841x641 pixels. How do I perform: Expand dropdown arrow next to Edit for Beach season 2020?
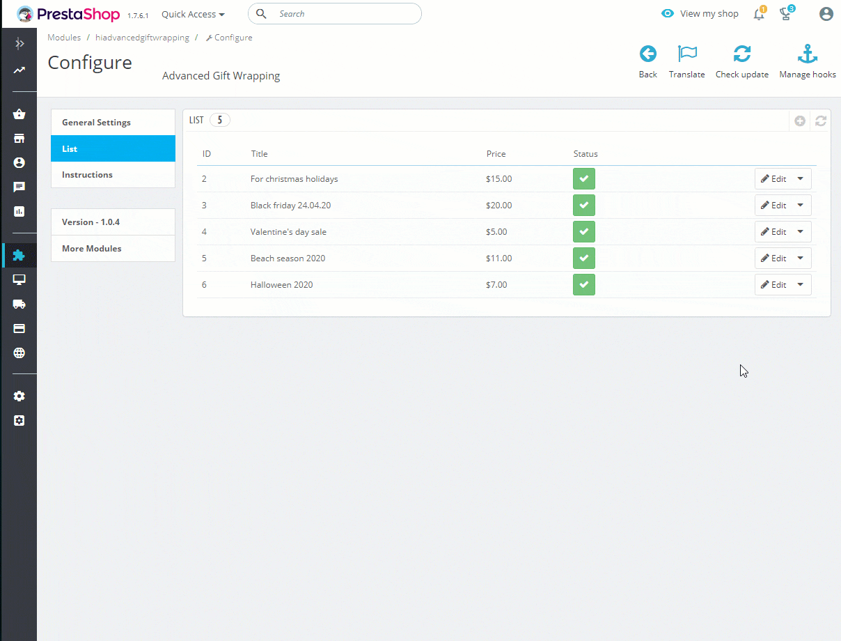801,258
